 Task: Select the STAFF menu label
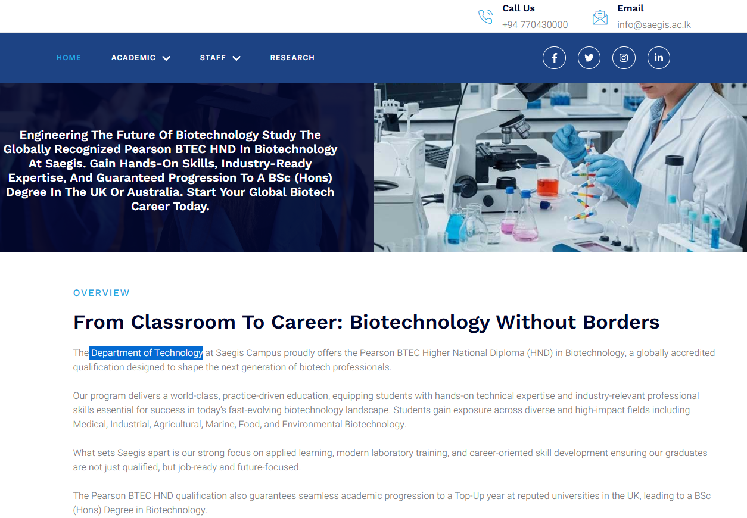tap(213, 58)
